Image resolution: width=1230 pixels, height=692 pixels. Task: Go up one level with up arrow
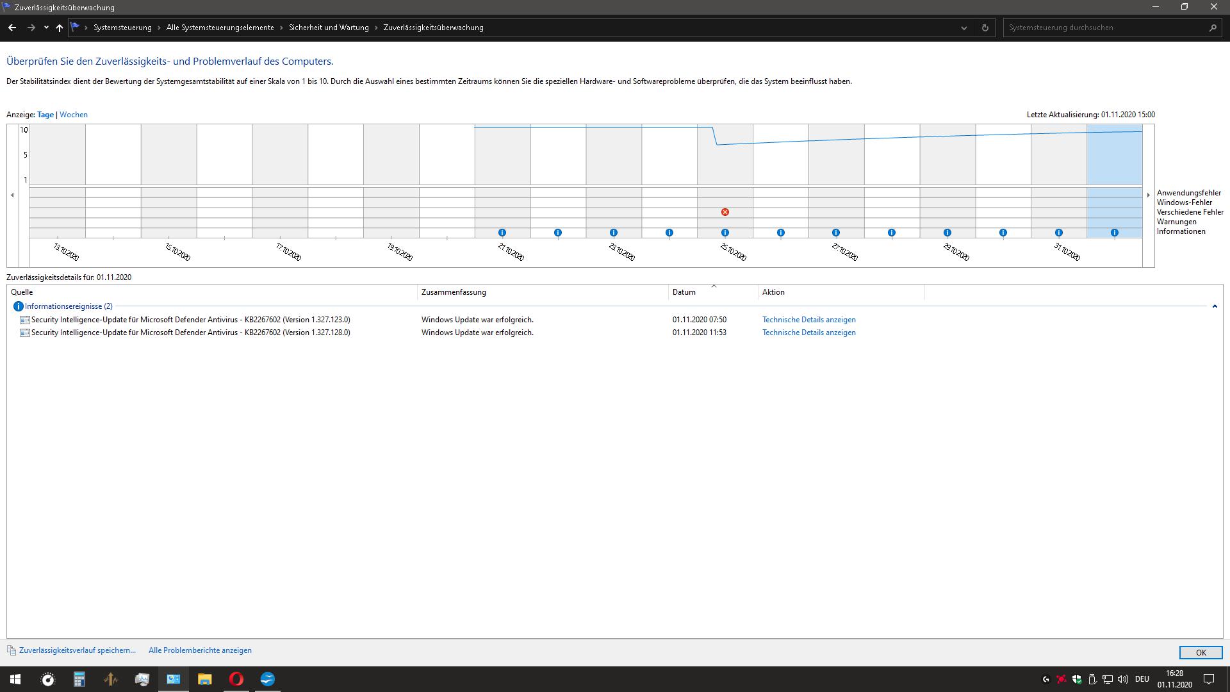[x=60, y=28]
